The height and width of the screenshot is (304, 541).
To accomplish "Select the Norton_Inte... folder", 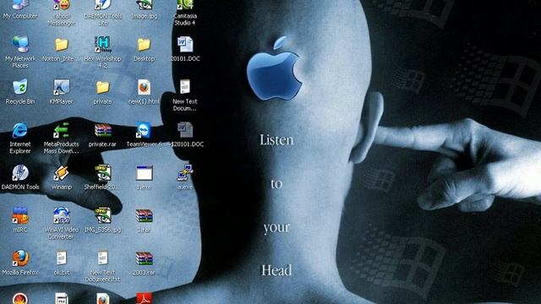I will click(62, 45).
